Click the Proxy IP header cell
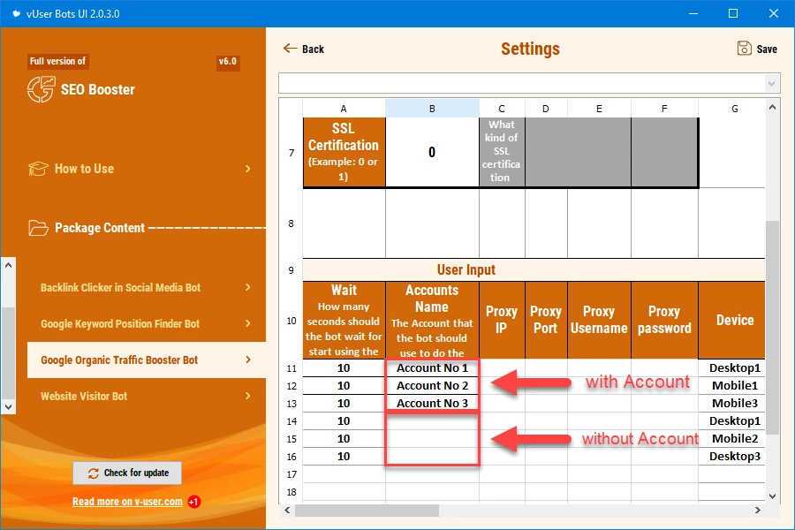Screen dimensions: 795x530 pyautogui.click(x=502, y=320)
